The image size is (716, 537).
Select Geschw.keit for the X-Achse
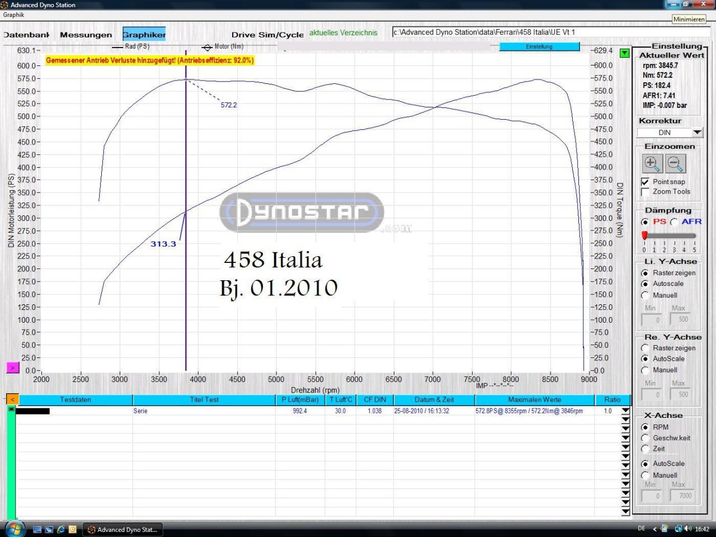coord(645,438)
